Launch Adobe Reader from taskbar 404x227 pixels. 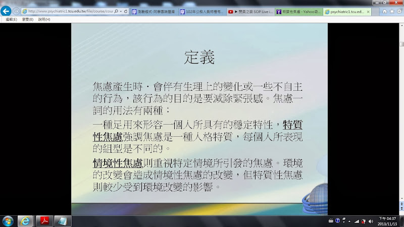point(44,220)
